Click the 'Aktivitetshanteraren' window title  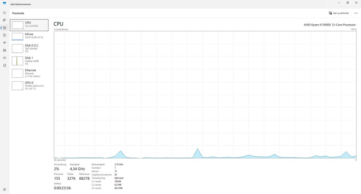coord(21,4)
